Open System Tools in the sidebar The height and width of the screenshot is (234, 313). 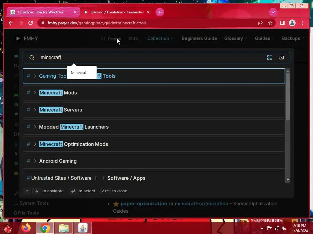point(34,203)
